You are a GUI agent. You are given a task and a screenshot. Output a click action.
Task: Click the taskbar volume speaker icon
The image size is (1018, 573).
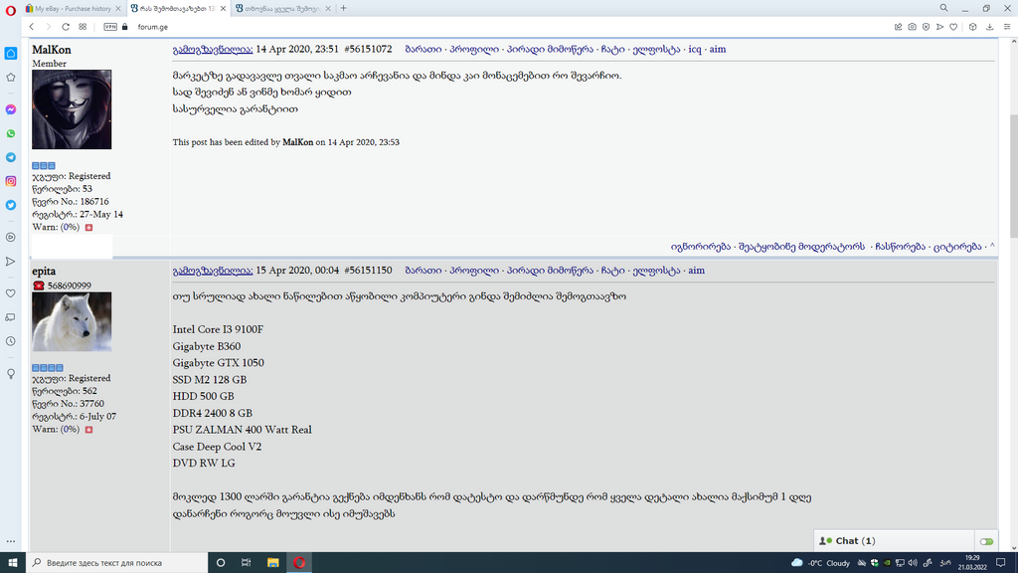pos(913,563)
